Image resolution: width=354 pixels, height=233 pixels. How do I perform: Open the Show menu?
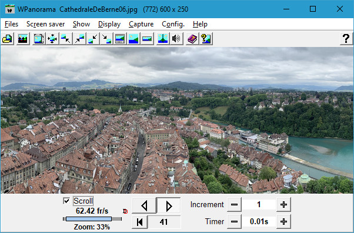pos(82,24)
